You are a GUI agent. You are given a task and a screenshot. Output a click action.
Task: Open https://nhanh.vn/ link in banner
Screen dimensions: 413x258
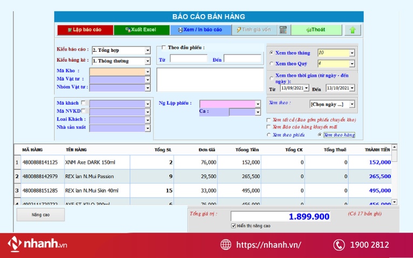click(x=268, y=245)
